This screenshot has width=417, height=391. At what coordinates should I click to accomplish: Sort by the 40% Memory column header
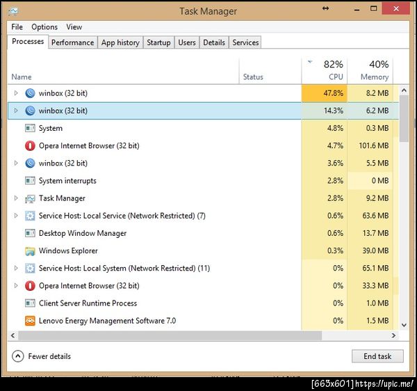[370, 70]
